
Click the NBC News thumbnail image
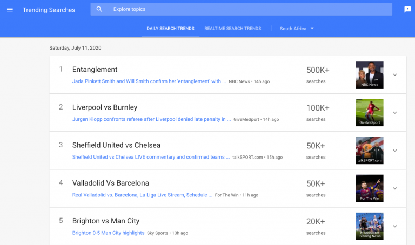click(370, 74)
